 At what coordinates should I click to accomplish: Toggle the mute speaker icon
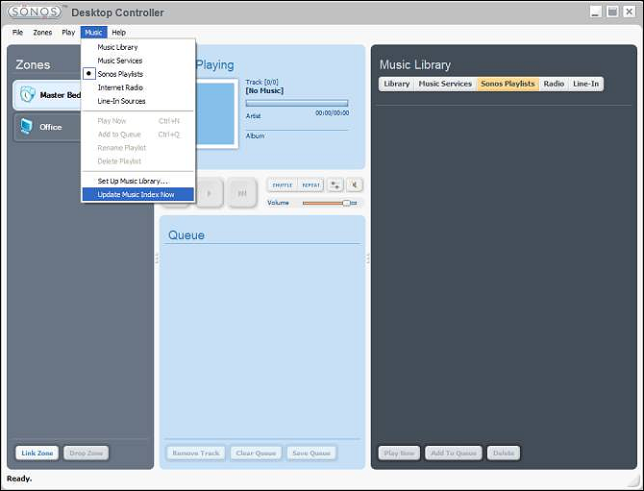click(354, 185)
